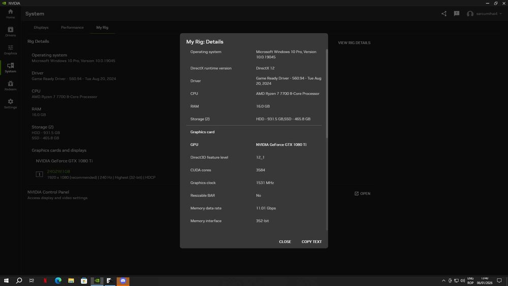Image resolution: width=508 pixels, height=286 pixels.
Task: Open the Drivers sidebar section
Action: tap(10, 31)
